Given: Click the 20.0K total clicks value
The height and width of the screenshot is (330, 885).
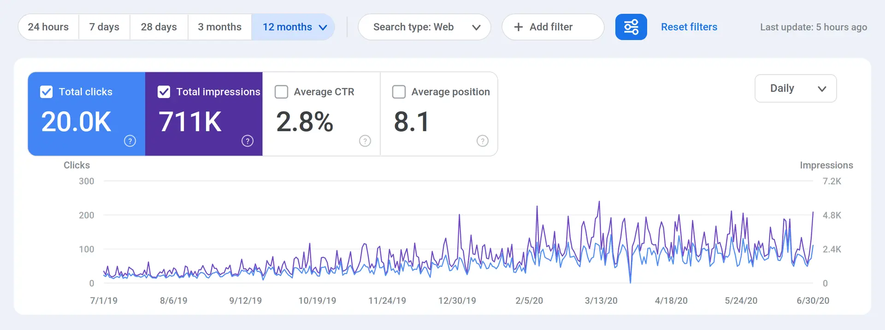Looking at the screenshot, I should pyautogui.click(x=77, y=122).
